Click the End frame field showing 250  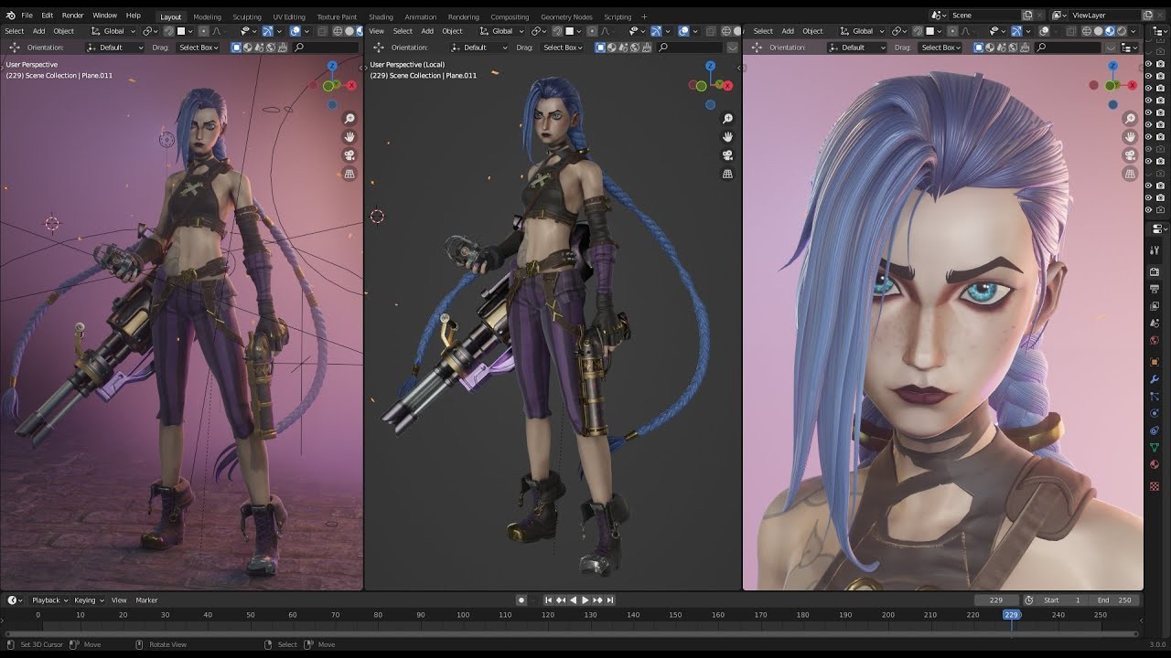point(1115,600)
